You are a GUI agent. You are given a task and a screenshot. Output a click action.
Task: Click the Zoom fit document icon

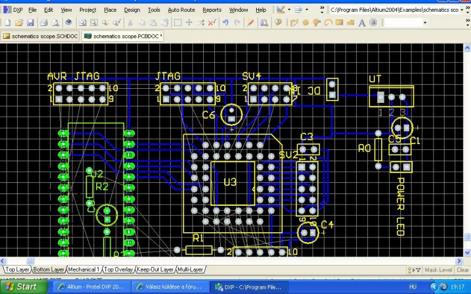[x=82, y=22]
